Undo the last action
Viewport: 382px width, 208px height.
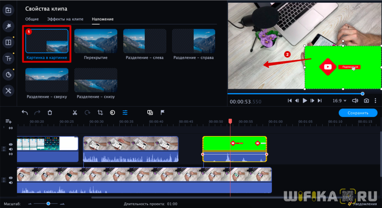(25, 113)
